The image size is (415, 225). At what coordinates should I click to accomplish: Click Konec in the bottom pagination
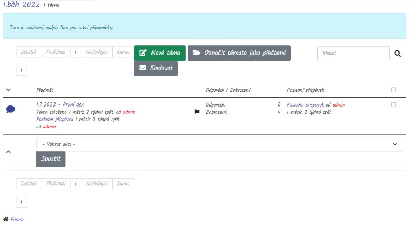123,183
